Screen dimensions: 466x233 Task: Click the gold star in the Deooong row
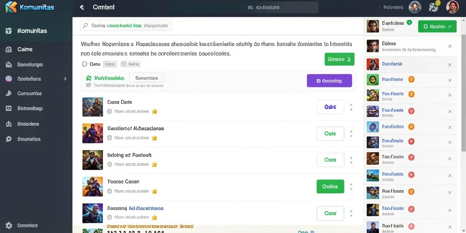154,217
